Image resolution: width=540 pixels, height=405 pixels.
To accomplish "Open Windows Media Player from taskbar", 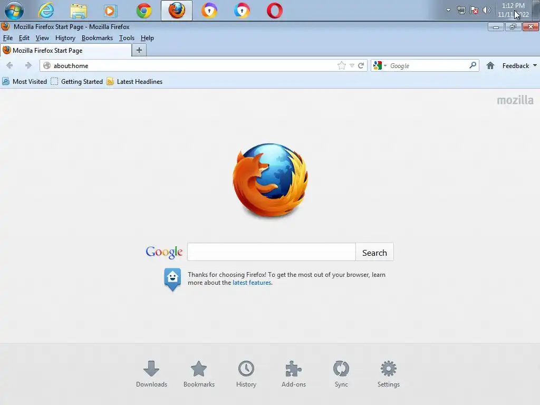I will (x=110, y=11).
